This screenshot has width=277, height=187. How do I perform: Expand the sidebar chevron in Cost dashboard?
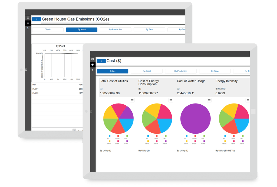coord(93,70)
